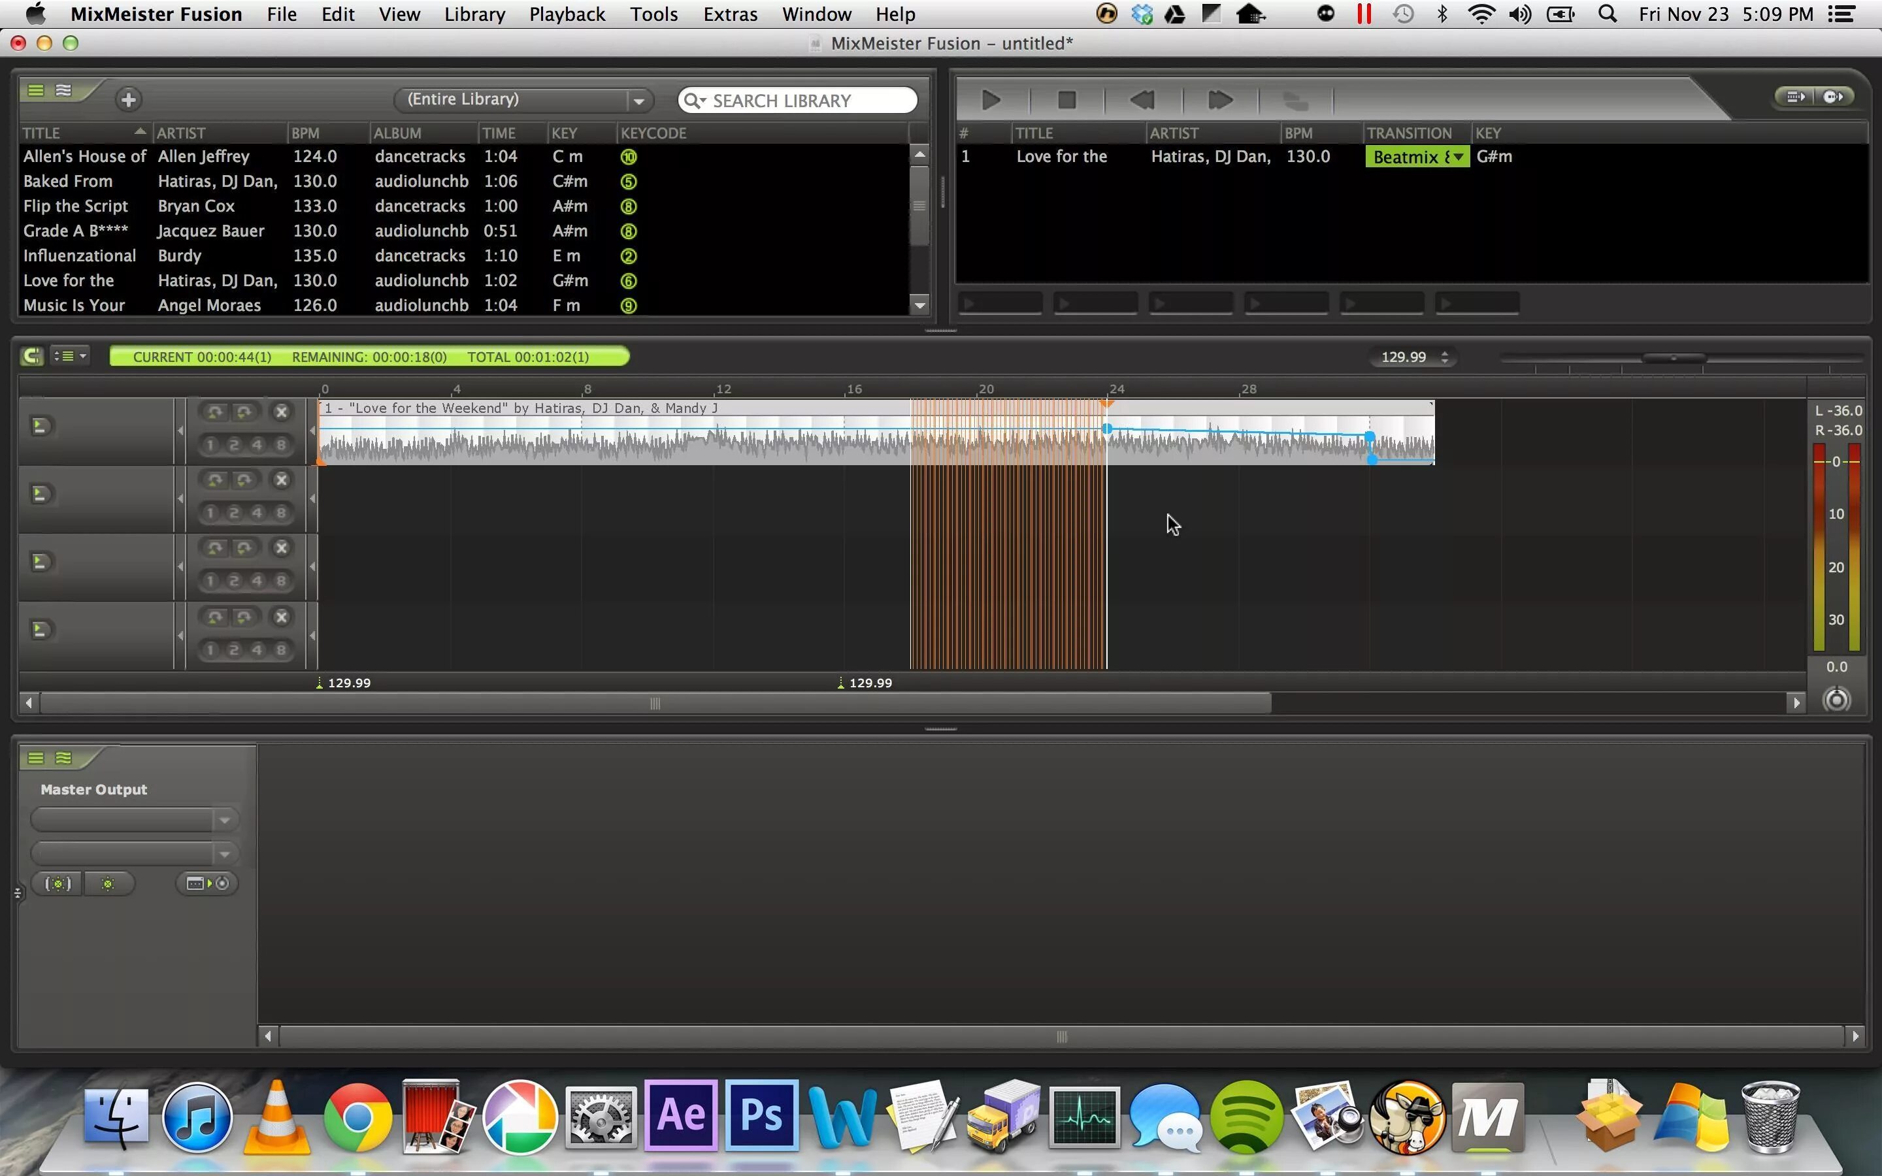This screenshot has width=1882, height=1176.
Task: Open the Entire Library dropdown
Action: pos(638,101)
